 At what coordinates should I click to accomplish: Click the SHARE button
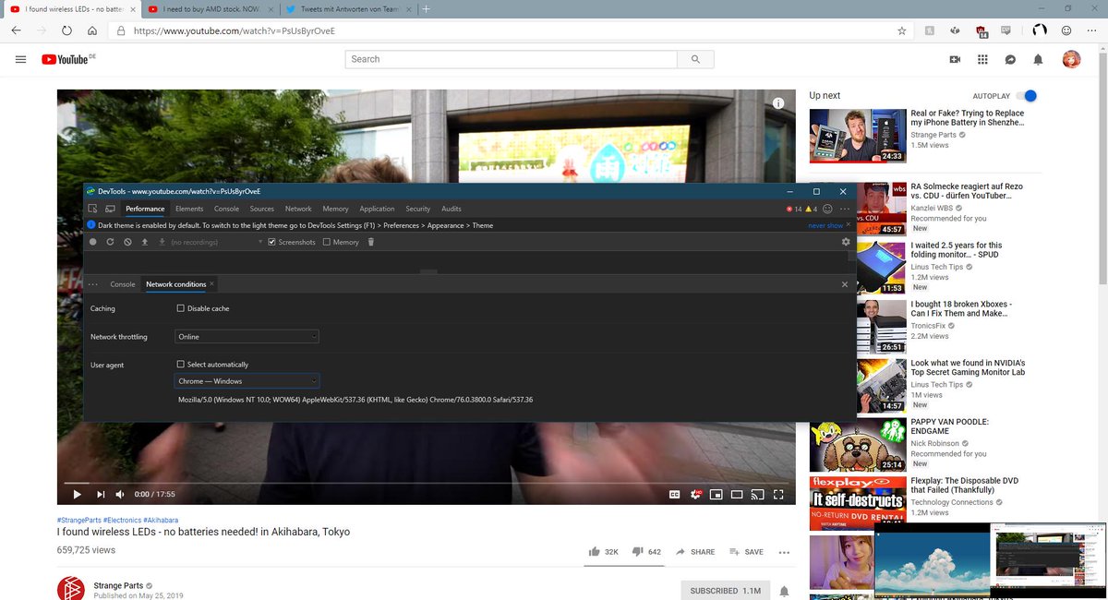(x=695, y=552)
